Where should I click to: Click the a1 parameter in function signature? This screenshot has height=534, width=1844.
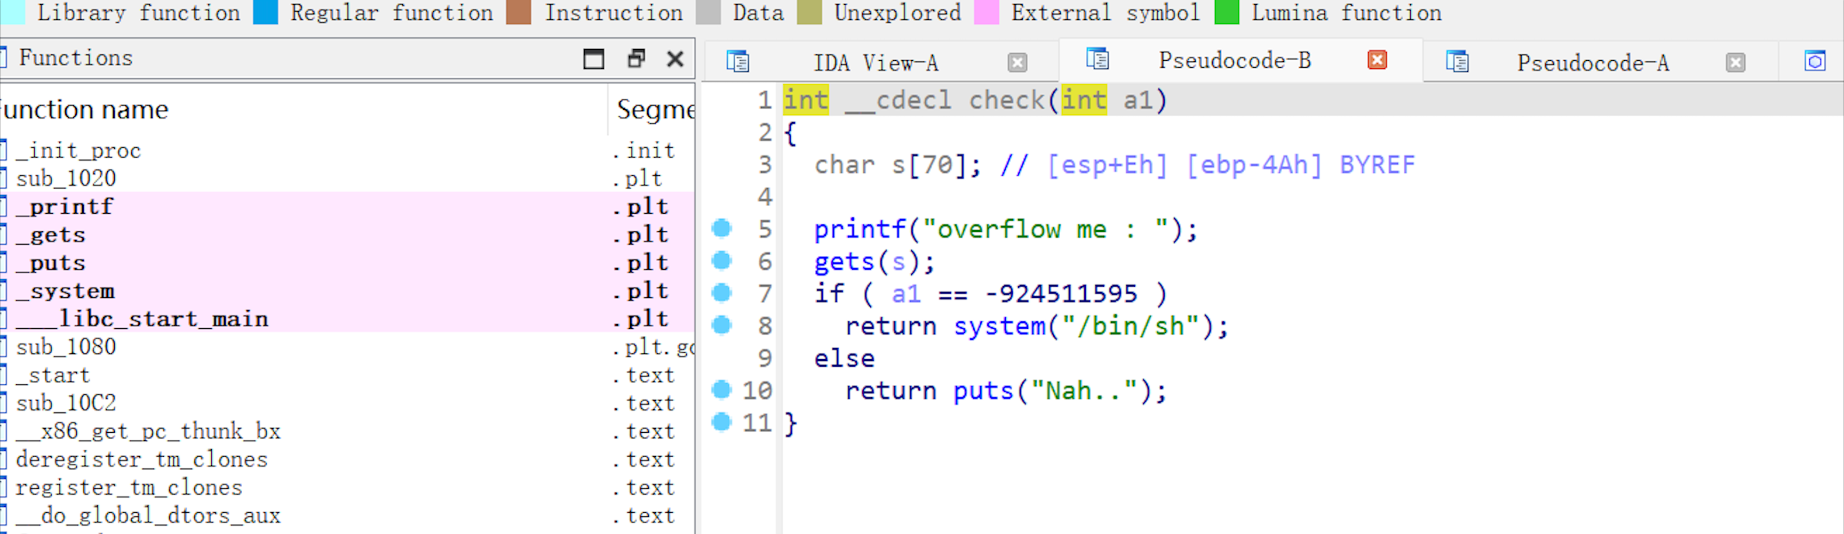pyautogui.click(x=1138, y=100)
